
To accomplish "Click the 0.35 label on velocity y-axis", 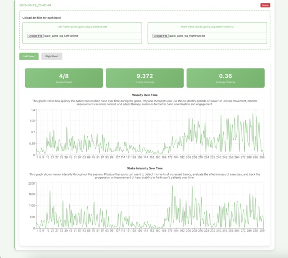I will (x=32, y=144).
